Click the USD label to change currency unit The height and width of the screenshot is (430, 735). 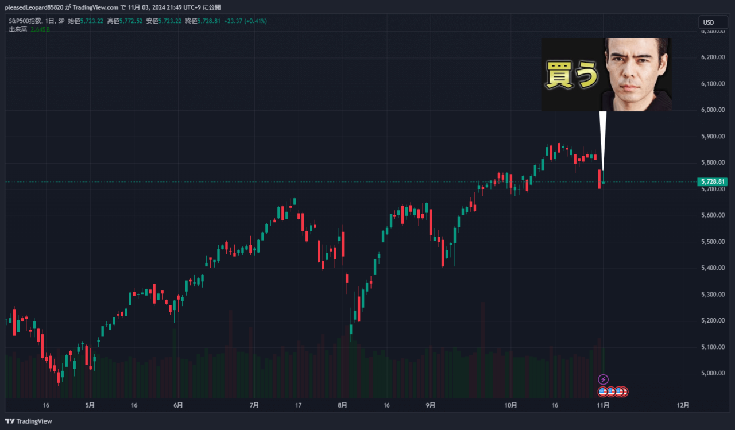pos(712,22)
